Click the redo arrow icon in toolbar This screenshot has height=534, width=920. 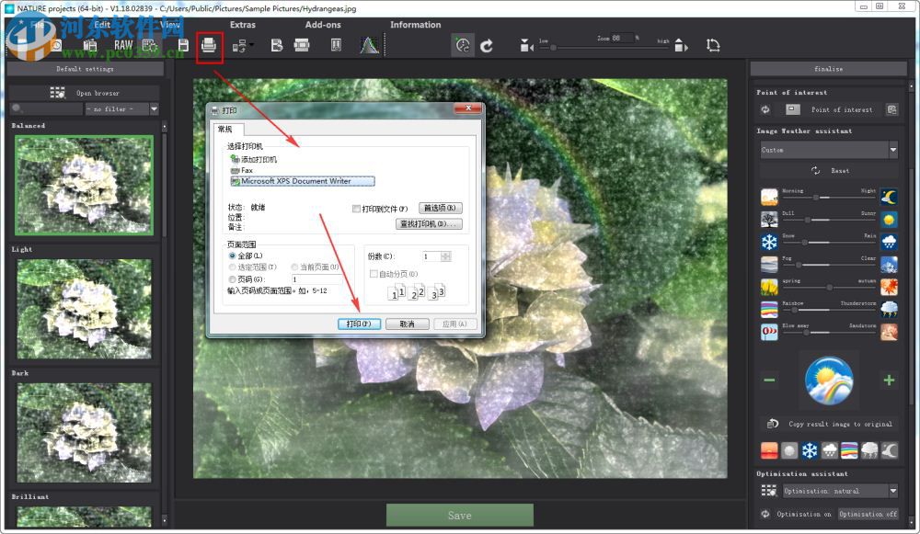[486, 46]
